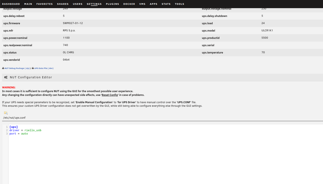This screenshot has height=184, width=323.
Task: Click the ups.firmware value SWM027-01-12
Action: pos(73,23)
